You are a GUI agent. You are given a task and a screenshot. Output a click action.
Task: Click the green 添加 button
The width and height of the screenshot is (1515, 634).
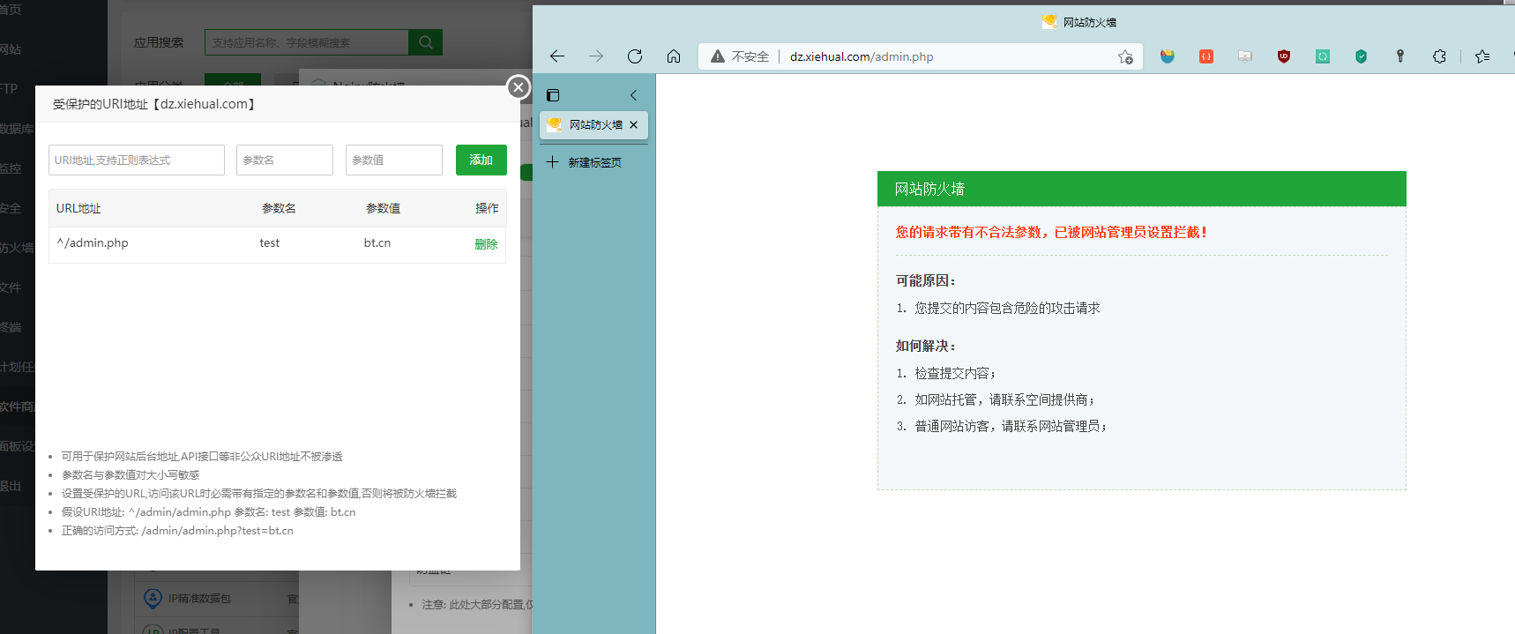point(481,160)
